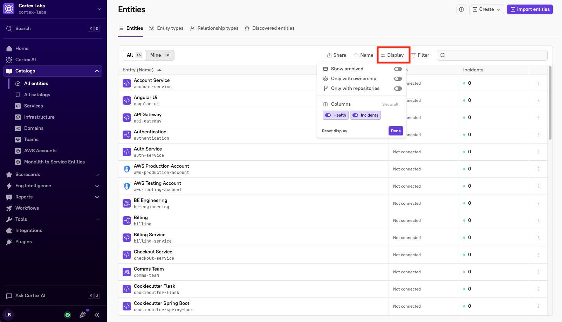Click the Integrations puzzle icon in sidebar
Screen dimensions: 562x322
(9, 230)
